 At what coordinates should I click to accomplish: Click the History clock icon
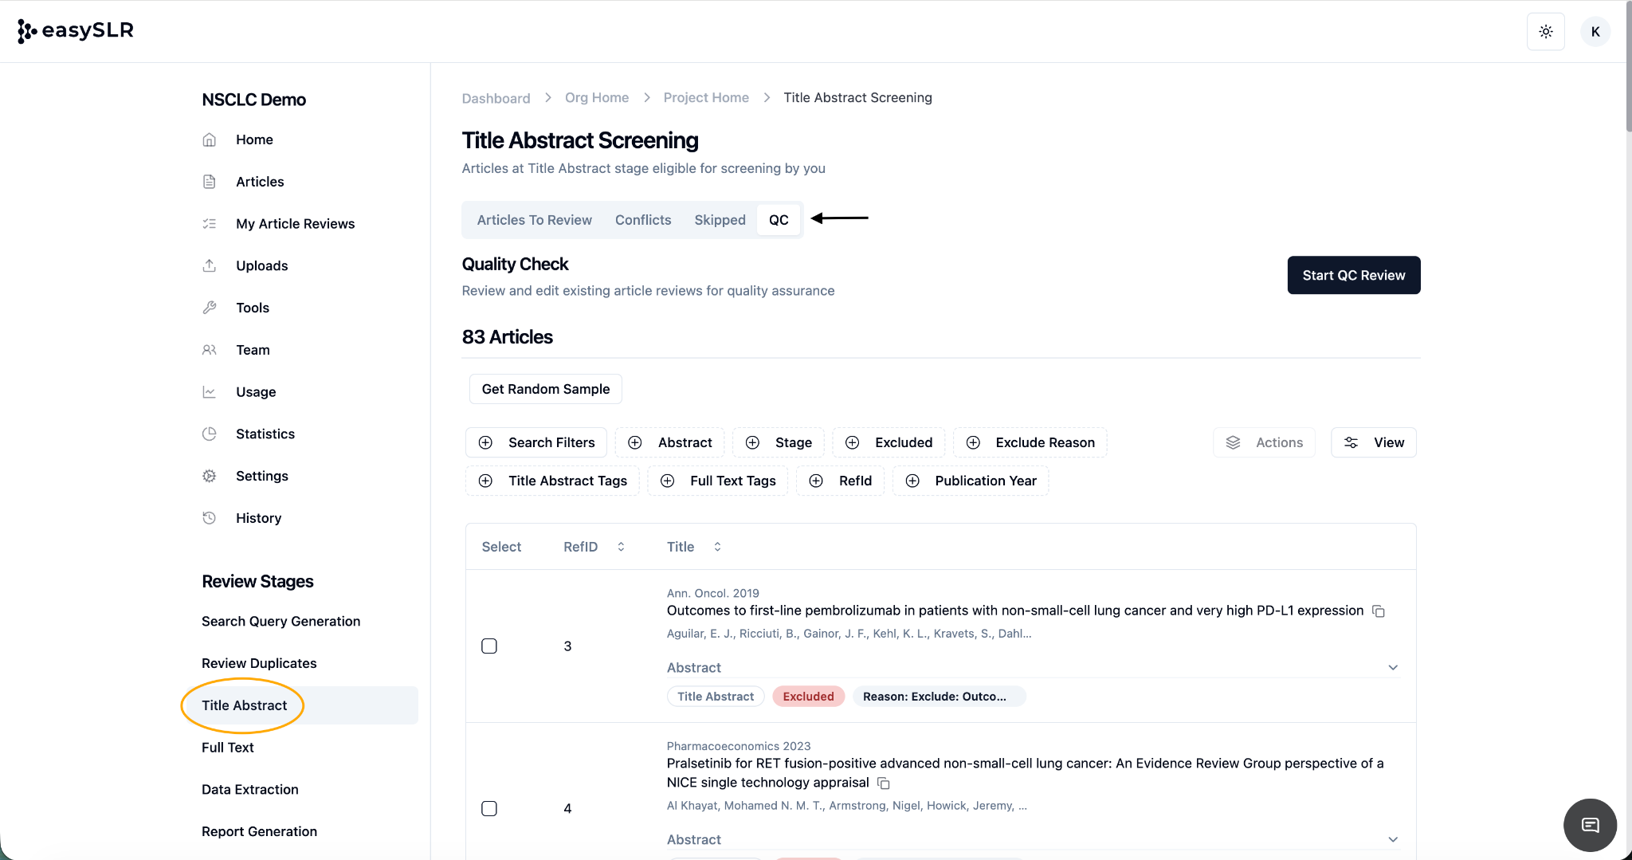click(210, 518)
